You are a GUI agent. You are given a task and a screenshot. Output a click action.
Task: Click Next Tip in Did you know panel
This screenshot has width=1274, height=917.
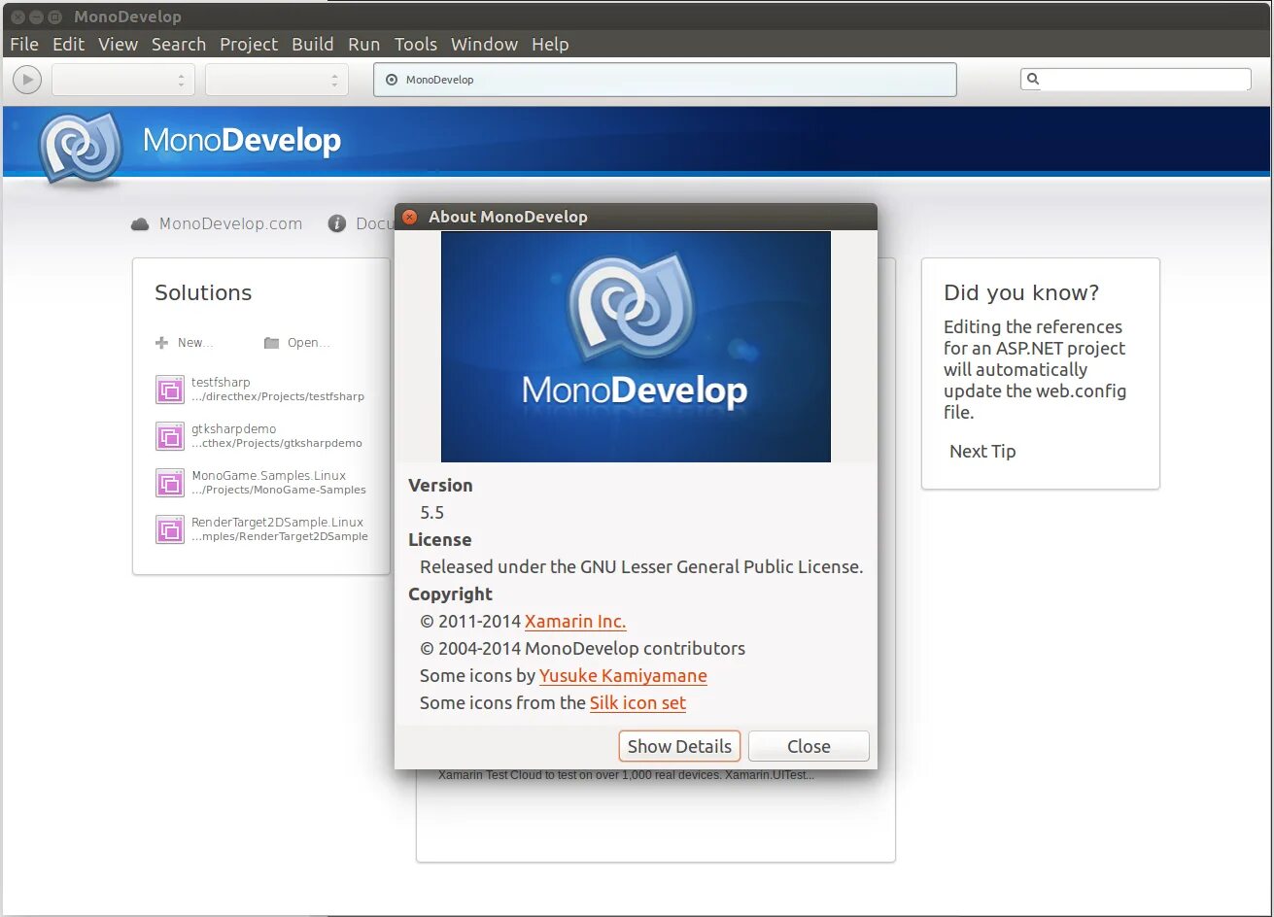pyautogui.click(x=982, y=451)
